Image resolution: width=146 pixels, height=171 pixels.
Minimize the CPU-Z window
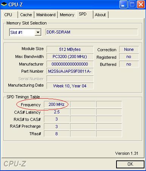coord(123,5)
